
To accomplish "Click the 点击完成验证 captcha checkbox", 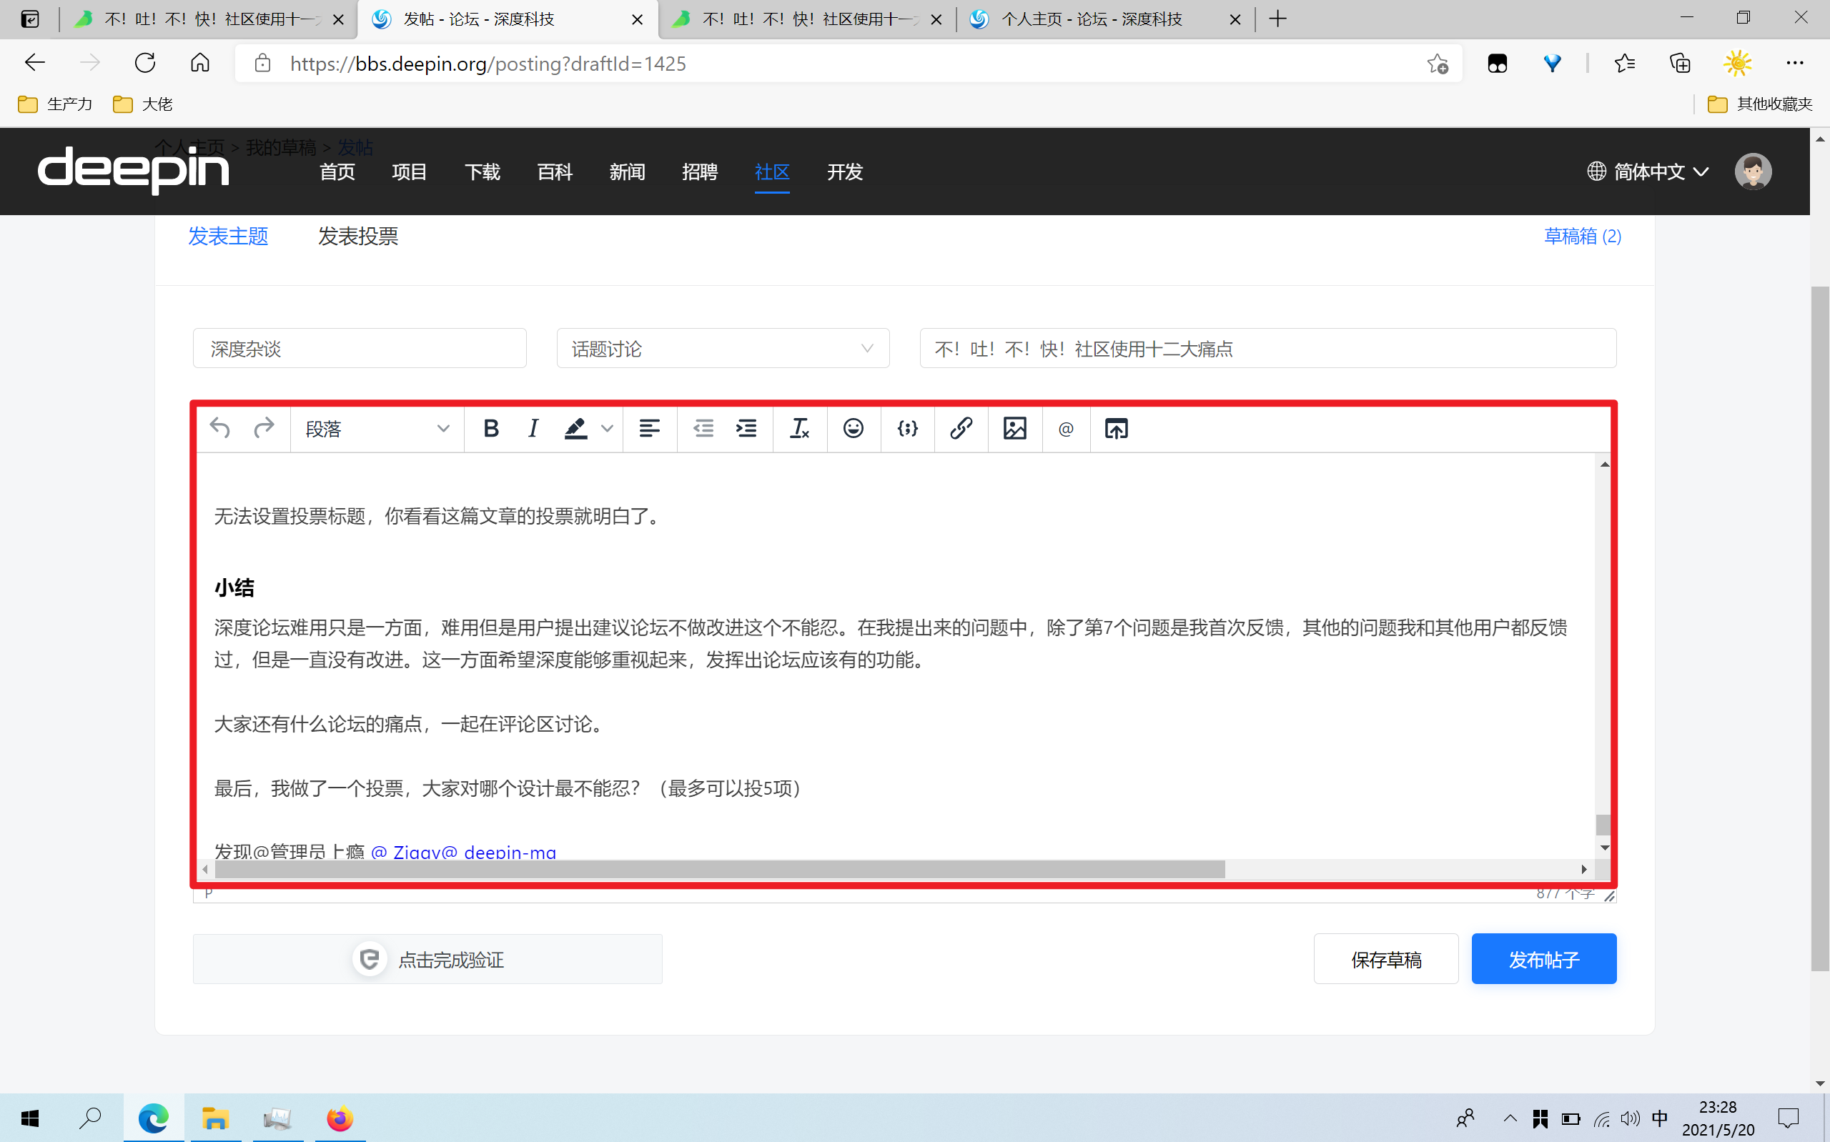I will coord(427,959).
